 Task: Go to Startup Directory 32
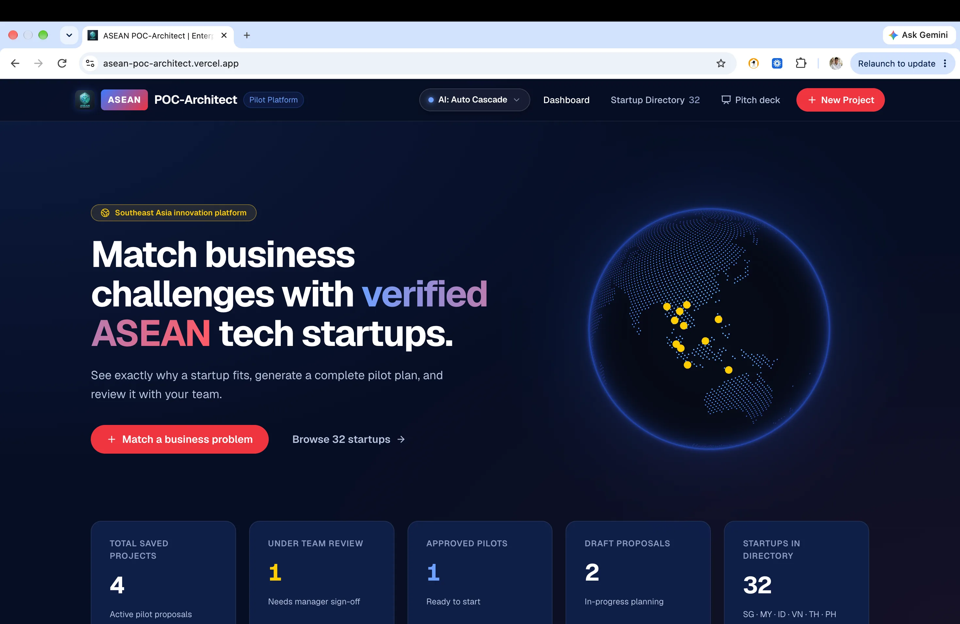click(655, 100)
